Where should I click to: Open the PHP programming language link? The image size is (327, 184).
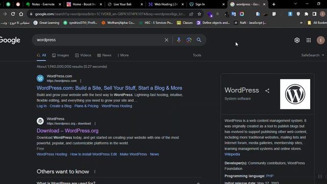point(270,176)
